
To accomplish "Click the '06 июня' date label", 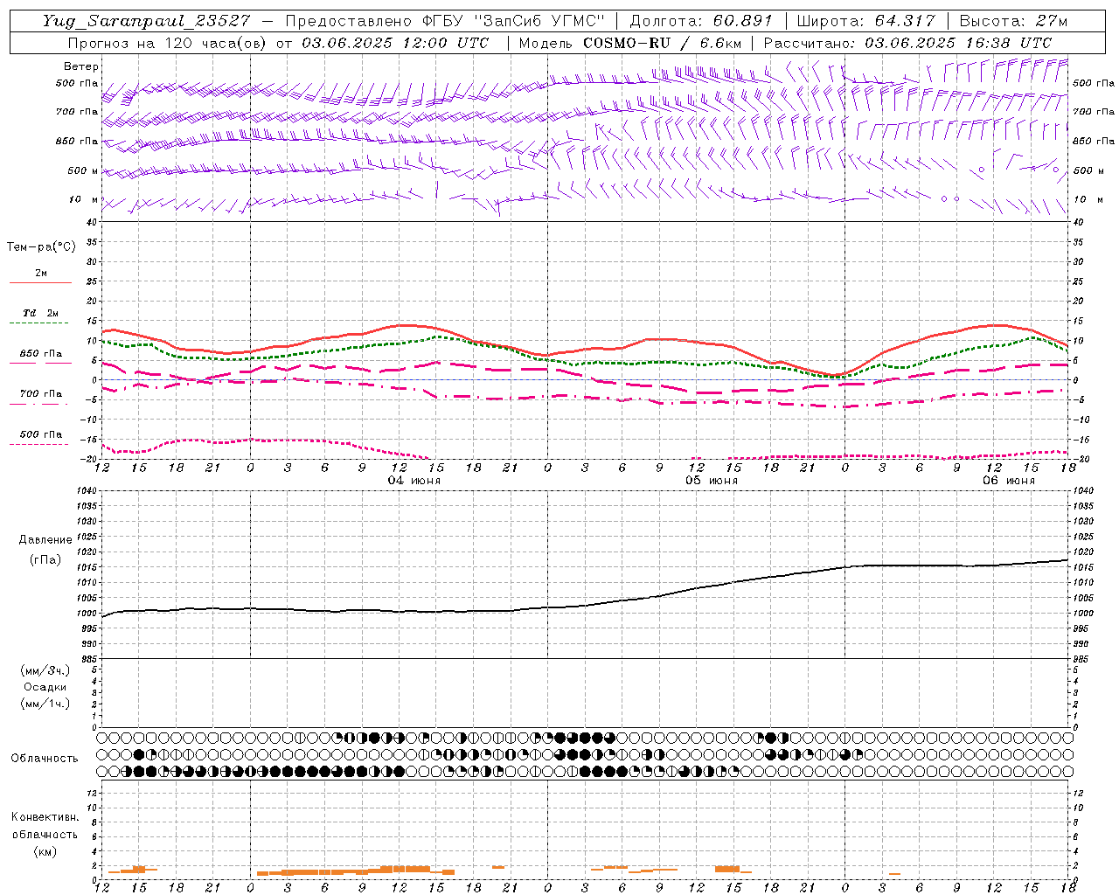I will click(1008, 481).
